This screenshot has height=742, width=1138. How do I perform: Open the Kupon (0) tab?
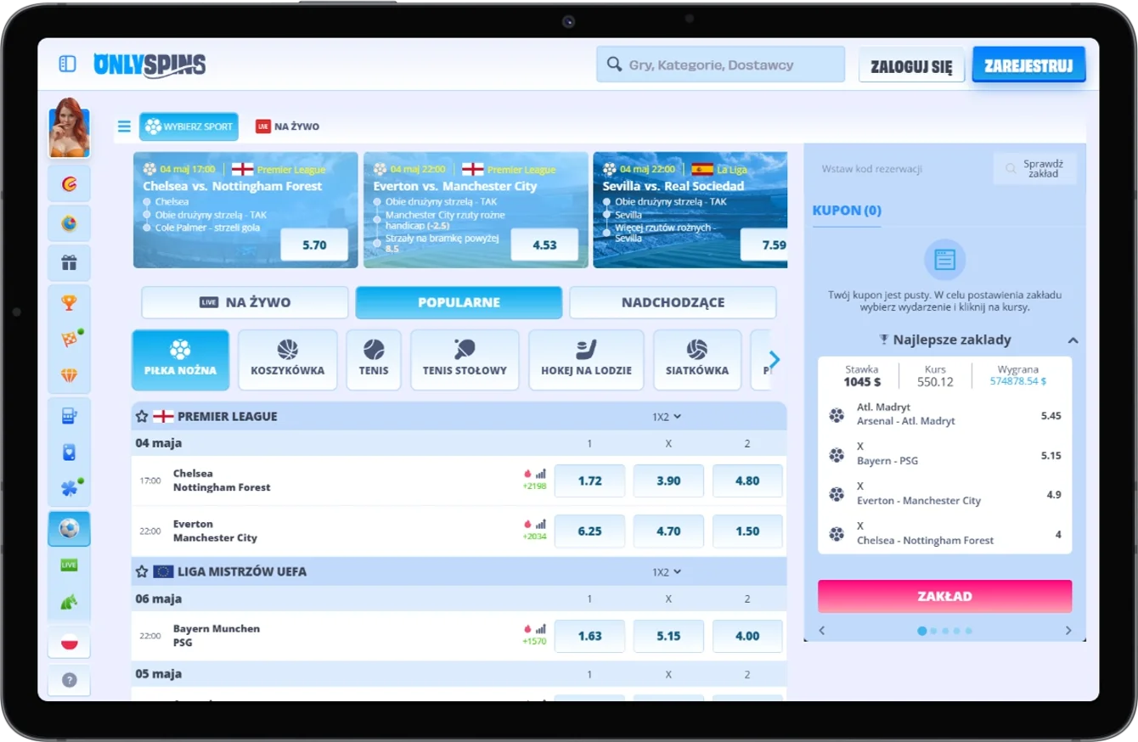click(x=847, y=211)
